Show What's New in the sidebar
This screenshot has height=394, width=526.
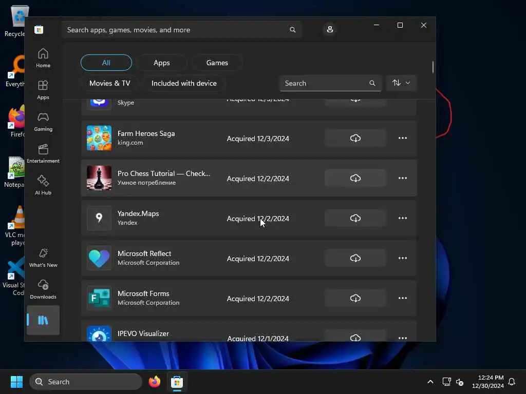pyautogui.click(x=43, y=258)
